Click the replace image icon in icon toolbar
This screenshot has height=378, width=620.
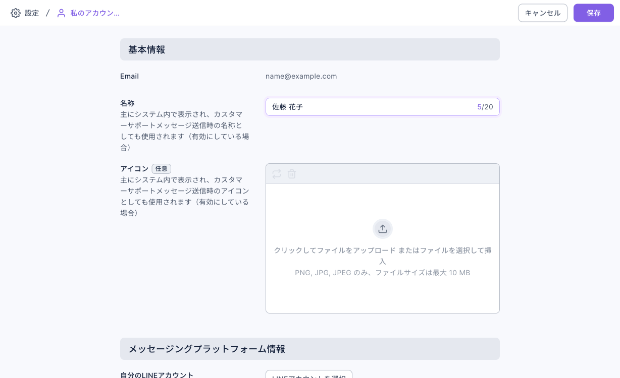coord(277,174)
